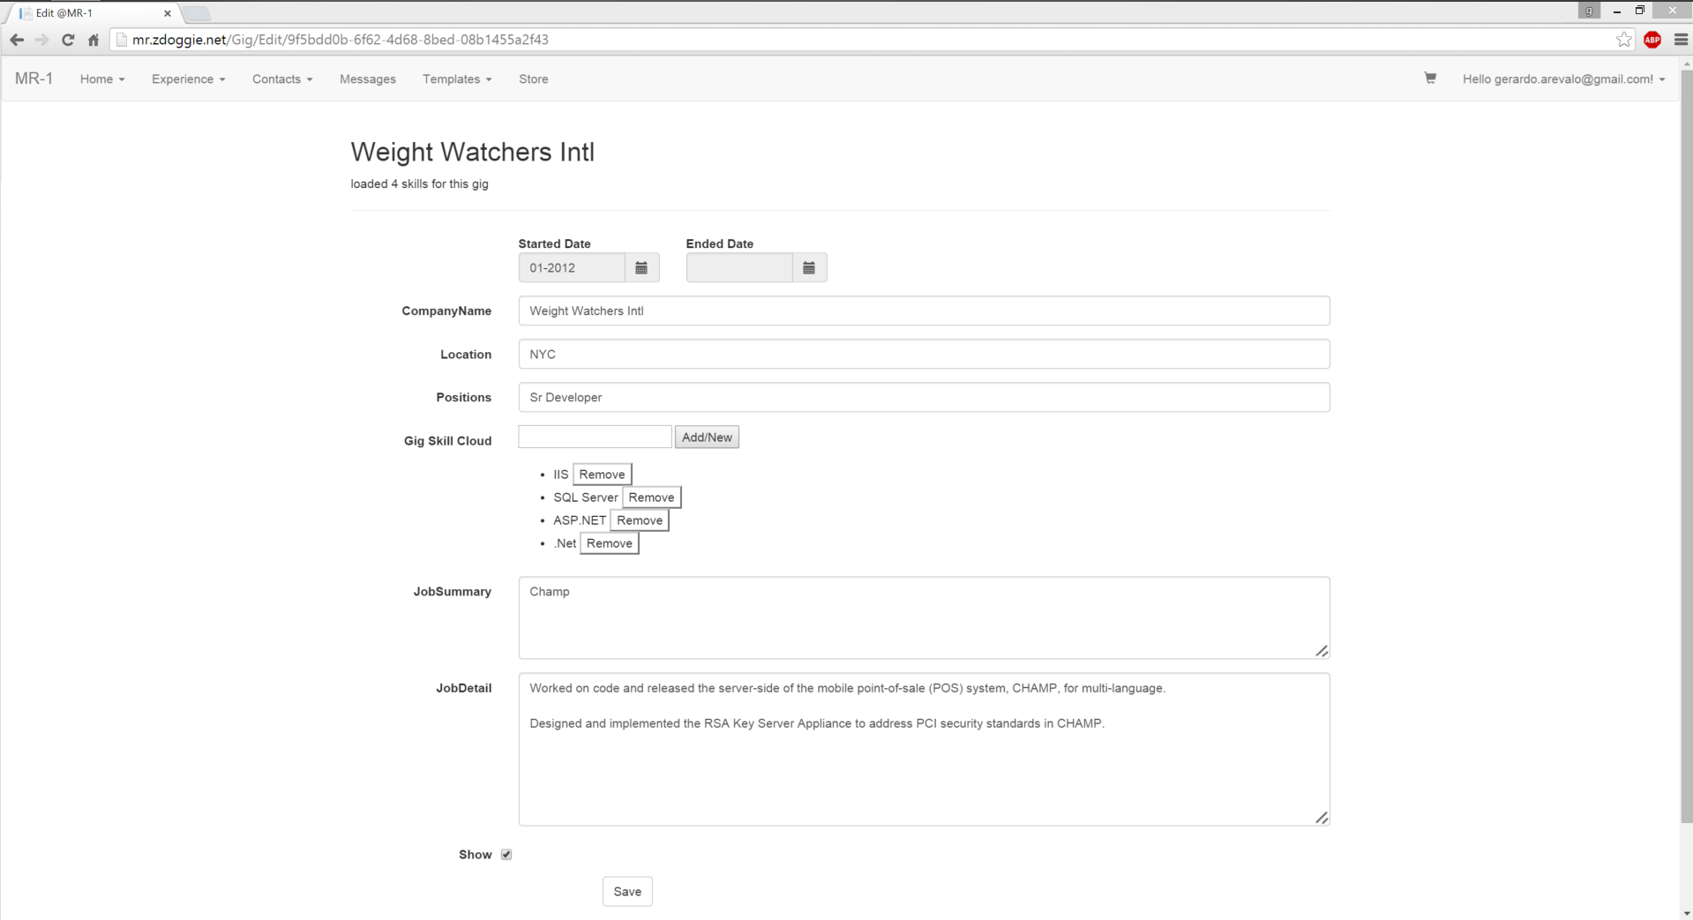Open the Started Date calendar picker
This screenshot has width=1693, height=920.
(x=641, y=268)
